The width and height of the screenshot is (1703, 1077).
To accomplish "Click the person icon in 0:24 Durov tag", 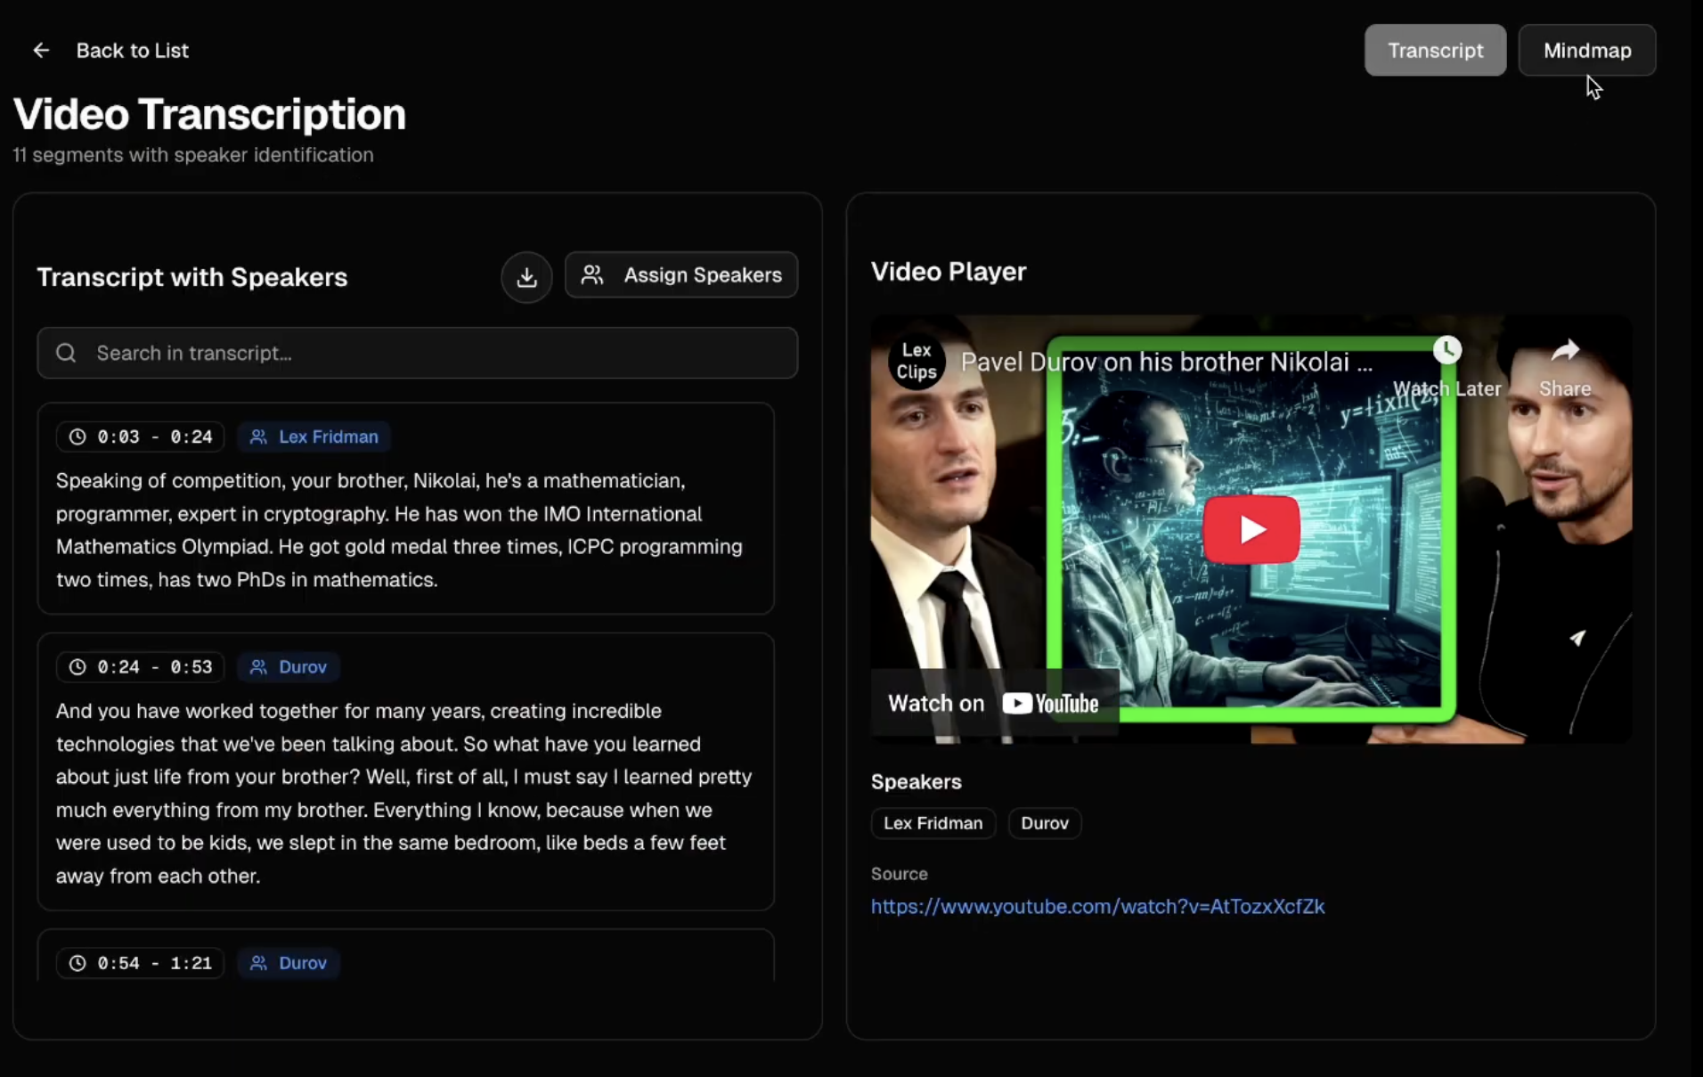I will pos(258,666).
